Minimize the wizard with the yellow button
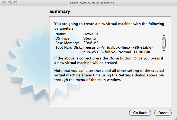Screen dimensions: 177x120 [9, 3]
